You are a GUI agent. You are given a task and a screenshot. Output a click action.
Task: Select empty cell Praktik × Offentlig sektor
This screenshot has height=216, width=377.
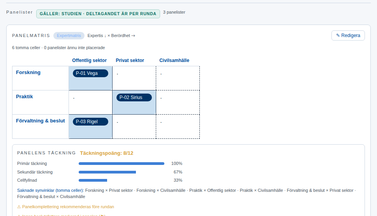(x=90, y=102)
